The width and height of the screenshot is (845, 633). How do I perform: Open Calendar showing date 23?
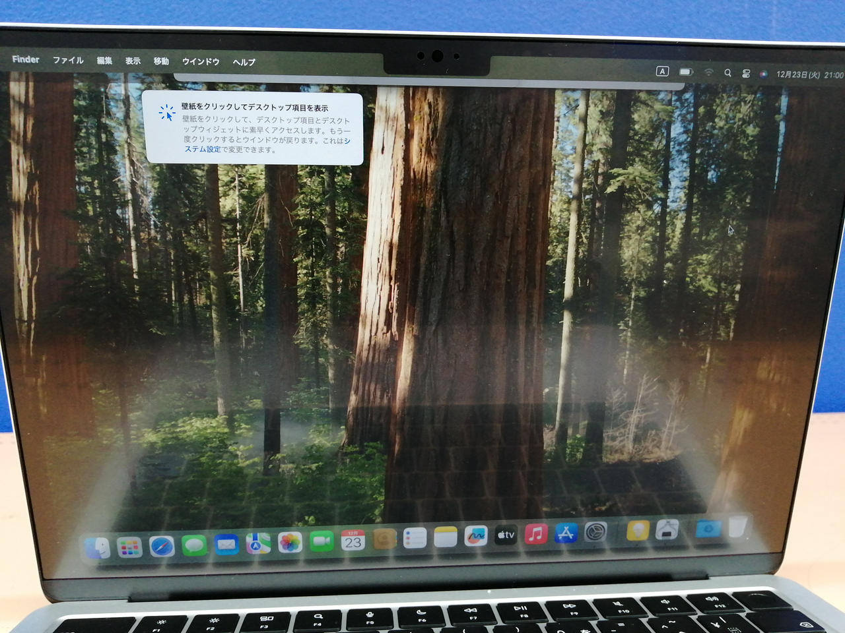(x=353, y=541)
